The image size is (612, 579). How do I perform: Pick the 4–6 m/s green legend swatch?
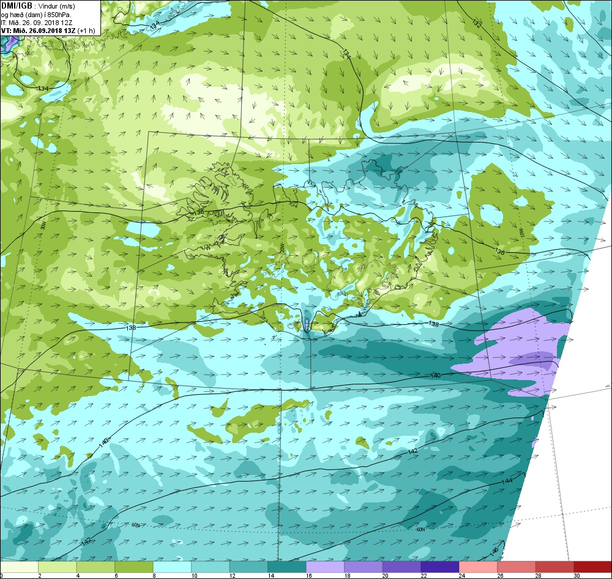pos(96,567)
